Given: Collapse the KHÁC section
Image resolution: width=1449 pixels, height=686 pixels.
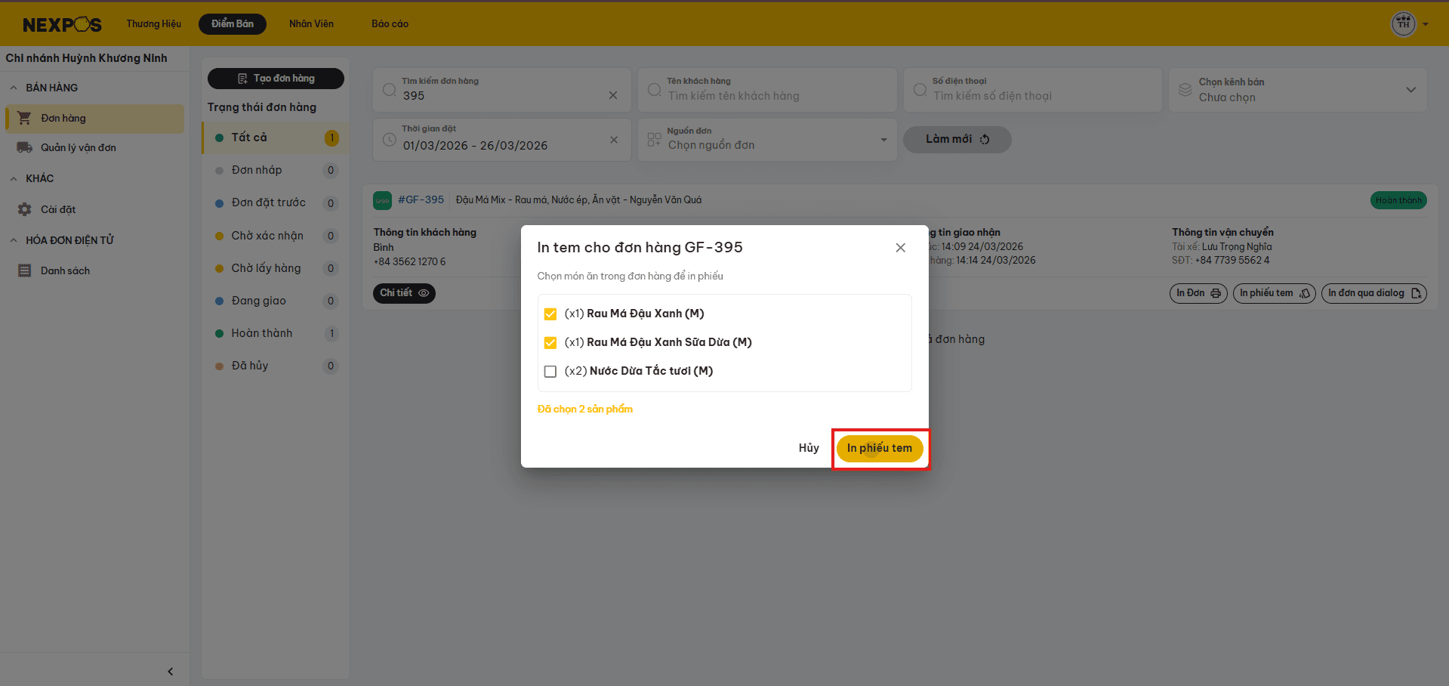Looking at the screenshot, I should click(x=14, y=179).
